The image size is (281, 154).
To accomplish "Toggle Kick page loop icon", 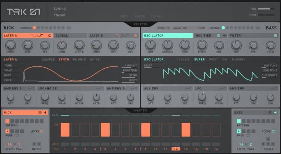I will [16, 135].
